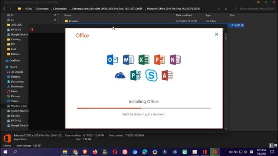Open the taskbar clock and date
The height and width of the screenshot is (156, 278).
pos(261,152)
